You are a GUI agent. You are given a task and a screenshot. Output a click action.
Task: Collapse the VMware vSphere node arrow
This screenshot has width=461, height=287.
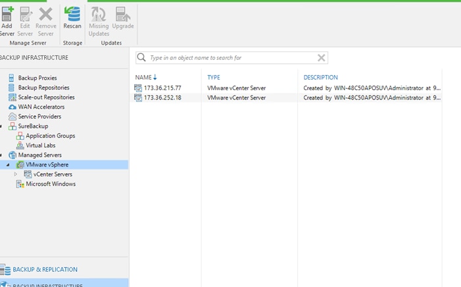(x=8, y=165)
